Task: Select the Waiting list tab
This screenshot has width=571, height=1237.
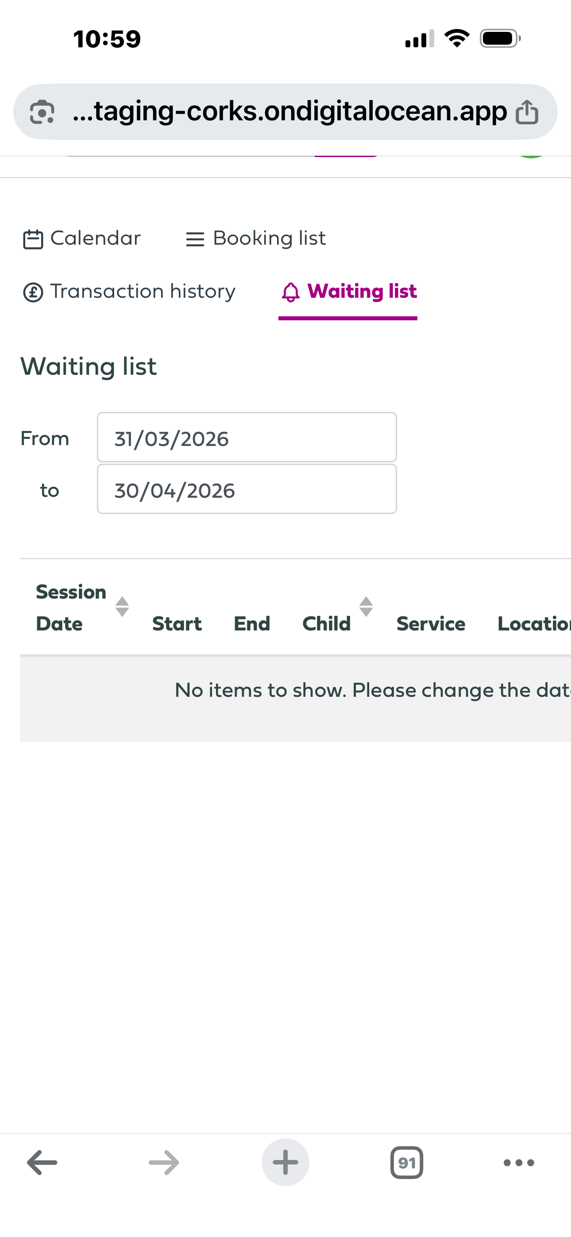Action: [362, 292]
